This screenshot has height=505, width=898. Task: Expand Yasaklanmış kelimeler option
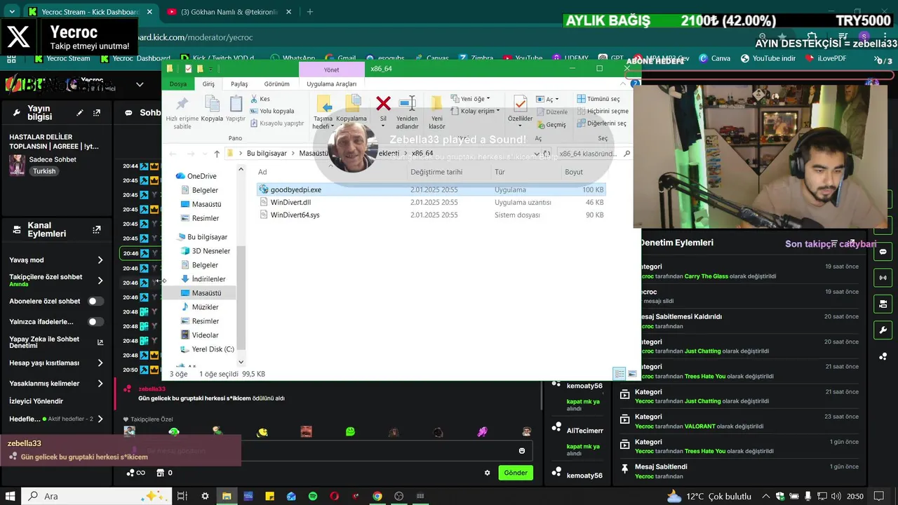[x=100, y=384]
